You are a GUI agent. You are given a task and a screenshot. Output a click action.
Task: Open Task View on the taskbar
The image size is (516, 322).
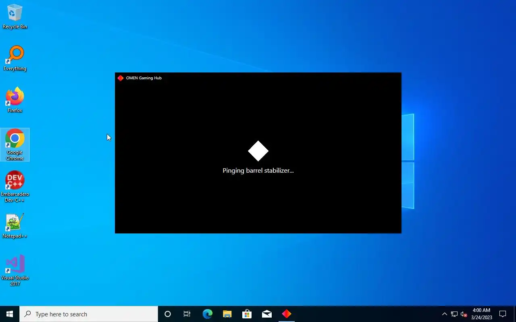click(x=187, y=314)
